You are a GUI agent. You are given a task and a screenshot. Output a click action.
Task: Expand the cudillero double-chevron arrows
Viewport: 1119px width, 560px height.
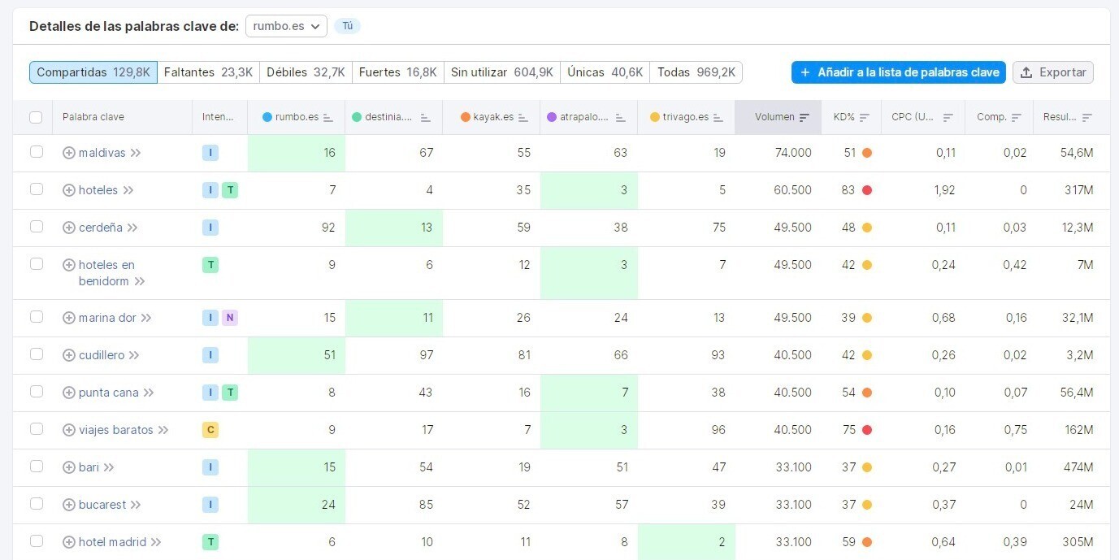134,355
